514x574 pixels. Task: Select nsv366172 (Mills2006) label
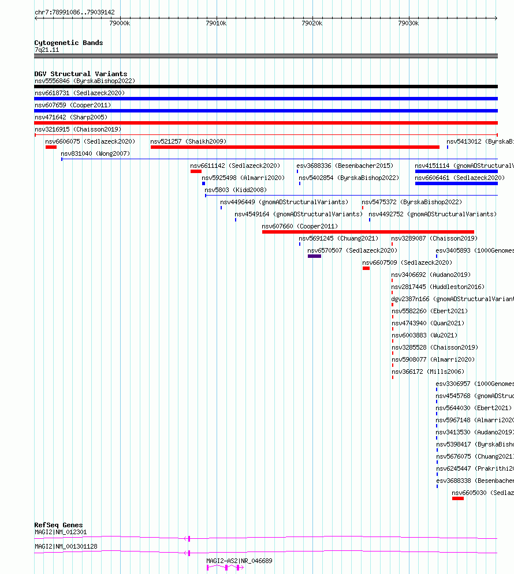tap(428, 371)
